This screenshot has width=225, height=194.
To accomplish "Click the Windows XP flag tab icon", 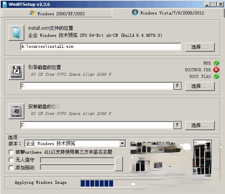I will coord(32,13).
